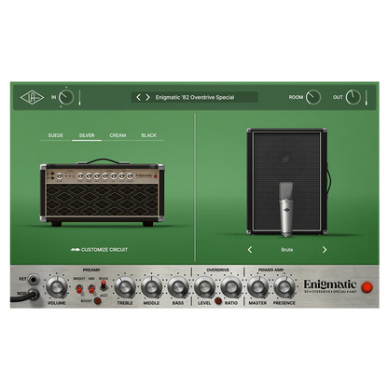Open the Enigmatic '82 Overdrive Special preset name
Image resolution: width=388 pixels, height=388 pixels.
pos(195,97)
